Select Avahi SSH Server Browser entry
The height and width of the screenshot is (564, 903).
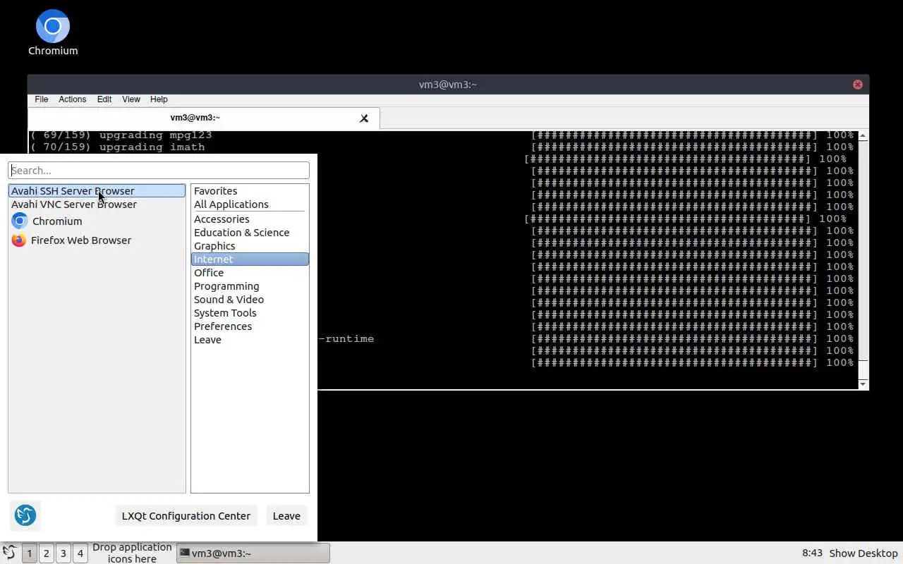coord(97,191)
